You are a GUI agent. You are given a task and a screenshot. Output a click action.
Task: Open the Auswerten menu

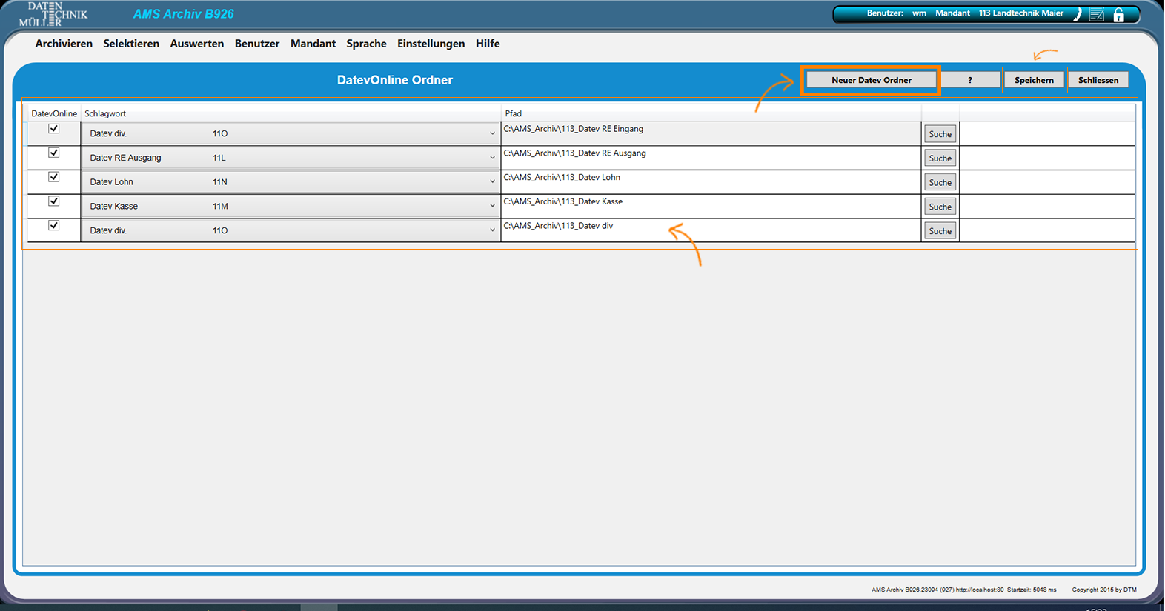coord(196,44)
